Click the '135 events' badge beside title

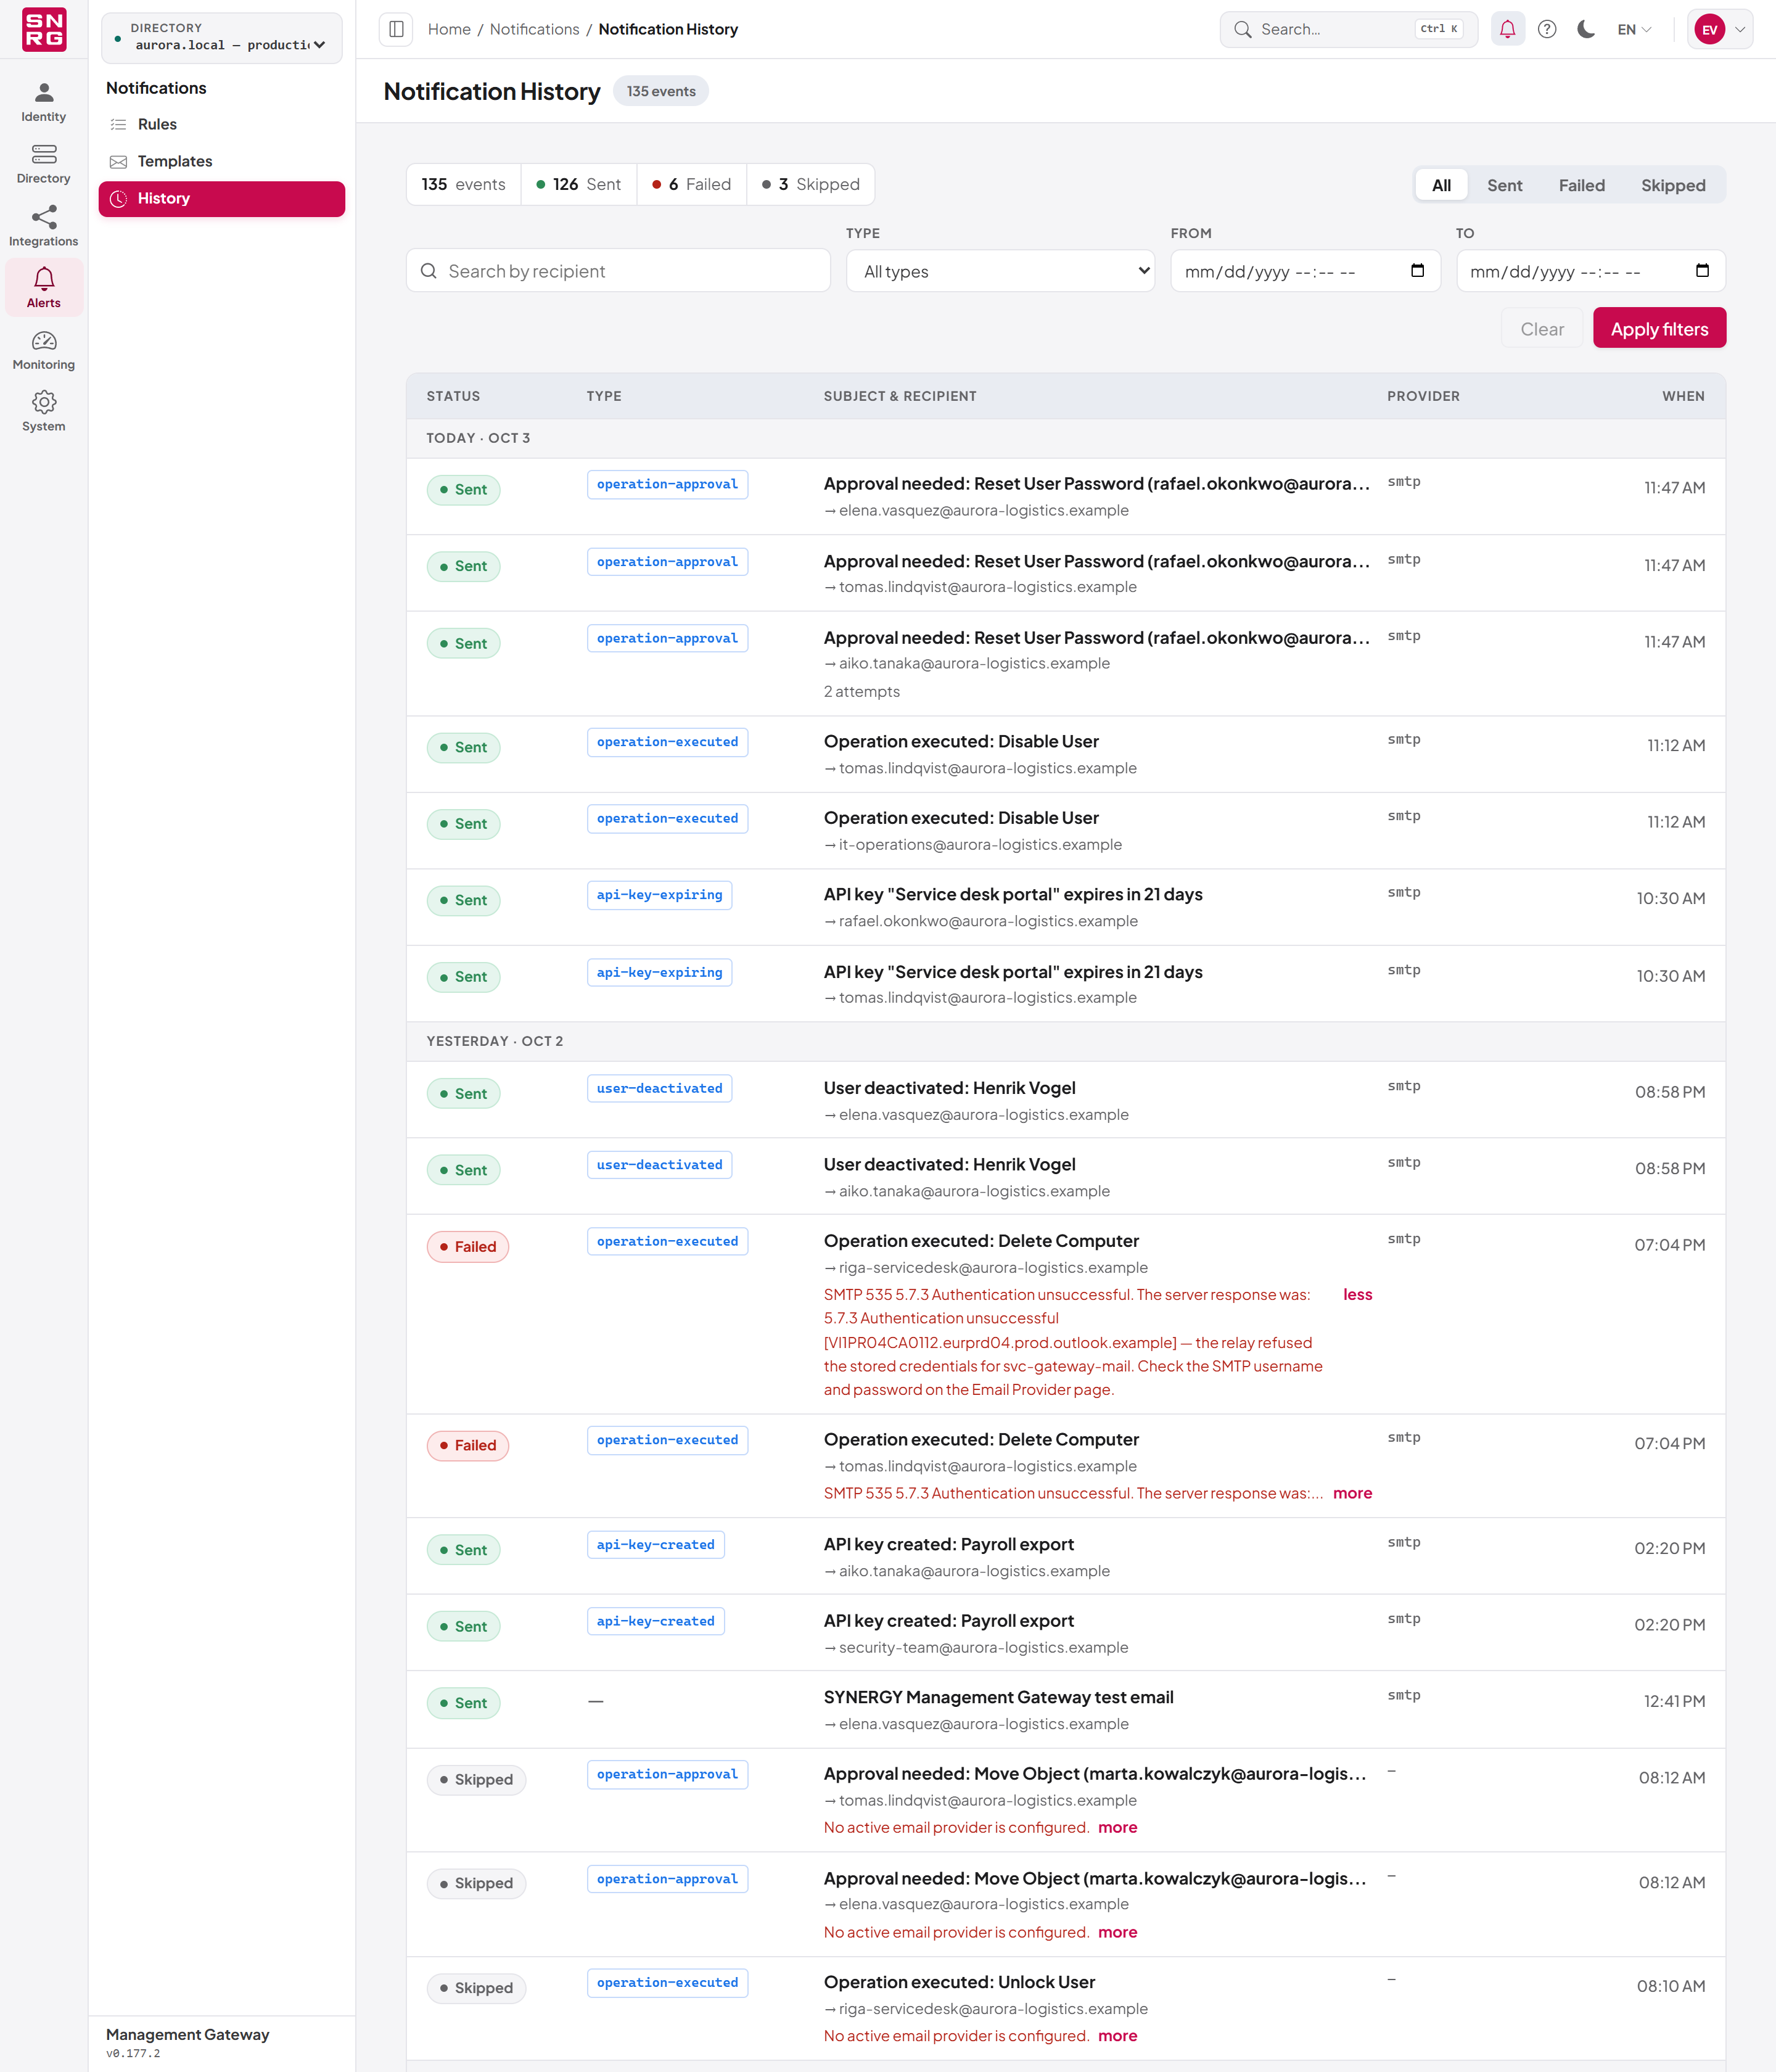(660, 91)
